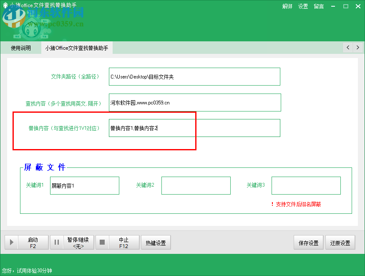
Task: Click the left chevron to scroll tabs
Action: 348,47
